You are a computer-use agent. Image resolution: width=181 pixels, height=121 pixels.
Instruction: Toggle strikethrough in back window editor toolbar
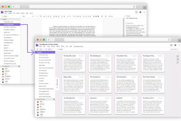50,16
